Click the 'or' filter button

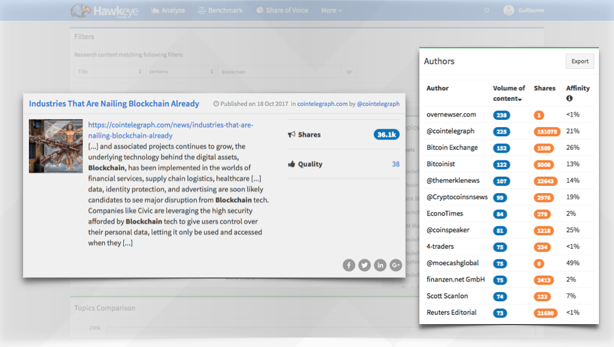[x=349, y=71]
